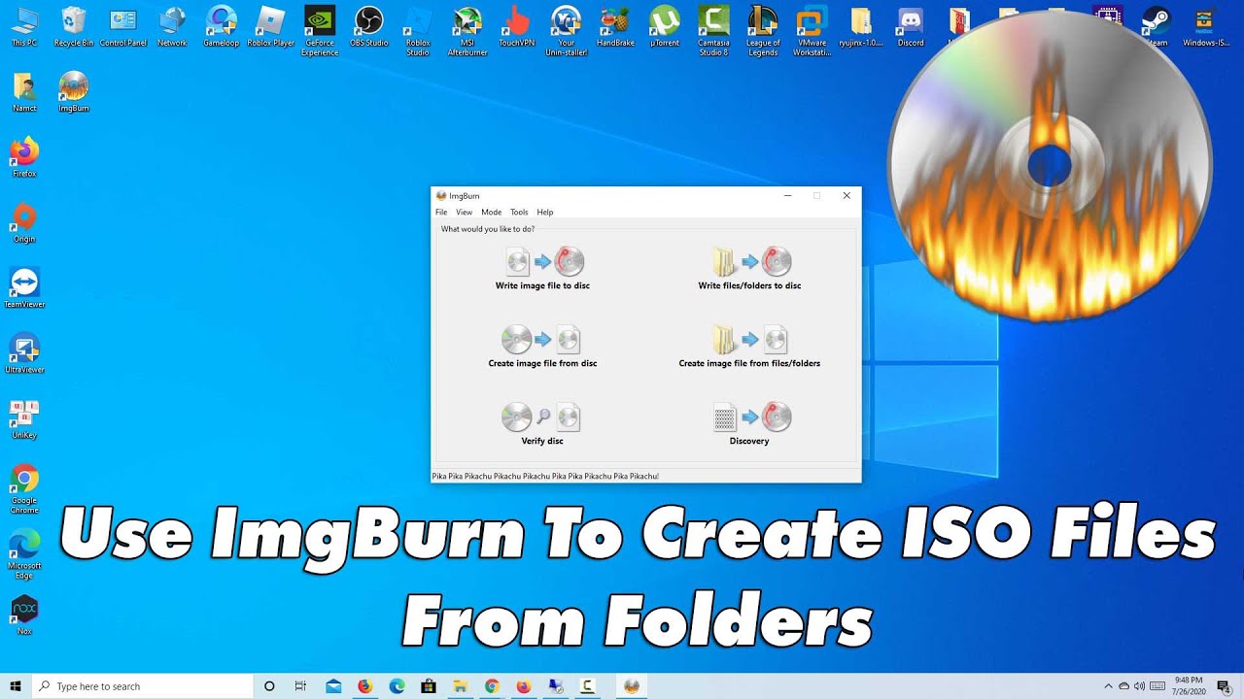Open volume control in system tray
1244x699 pixels.
(x=1139, y=686)
